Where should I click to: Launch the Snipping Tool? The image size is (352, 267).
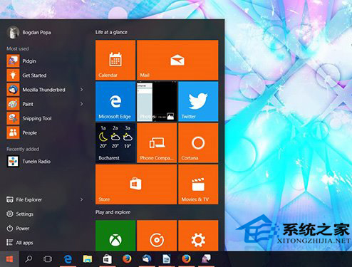(45, 118)
